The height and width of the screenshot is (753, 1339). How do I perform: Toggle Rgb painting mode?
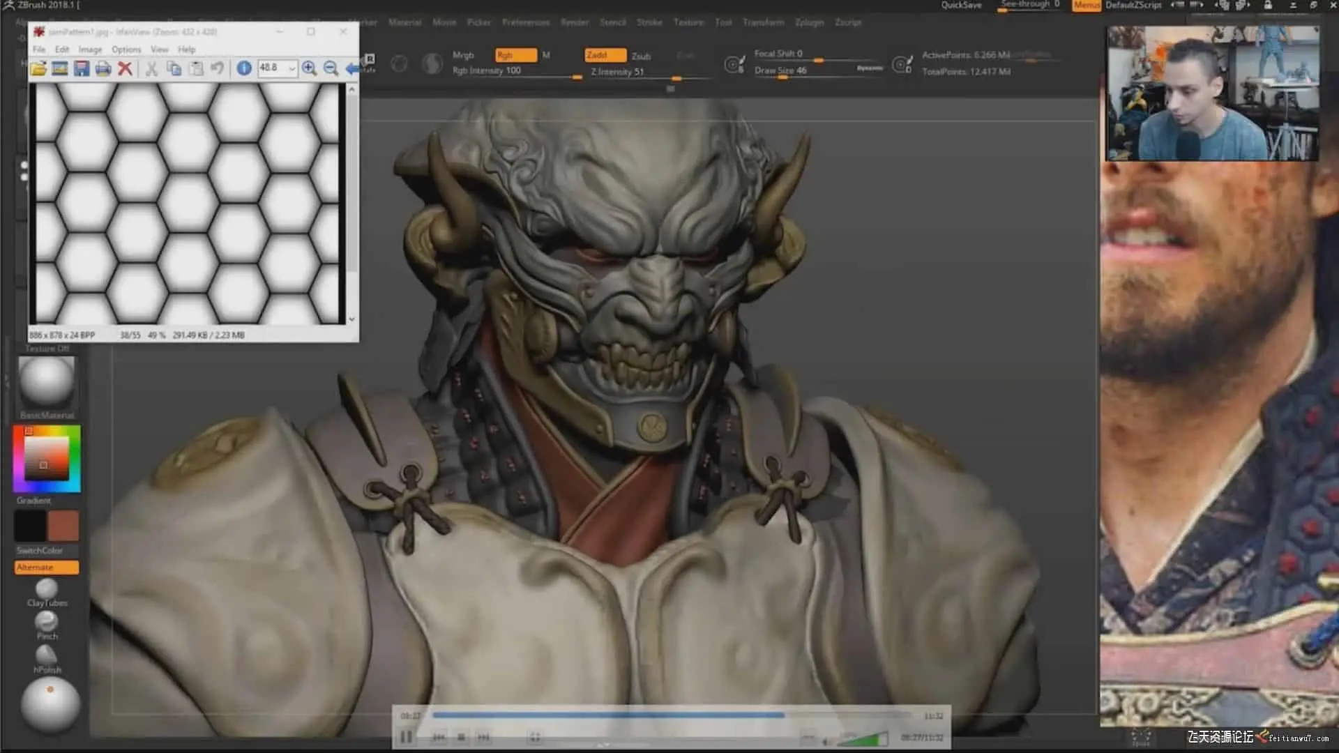[x=515, y=55]
